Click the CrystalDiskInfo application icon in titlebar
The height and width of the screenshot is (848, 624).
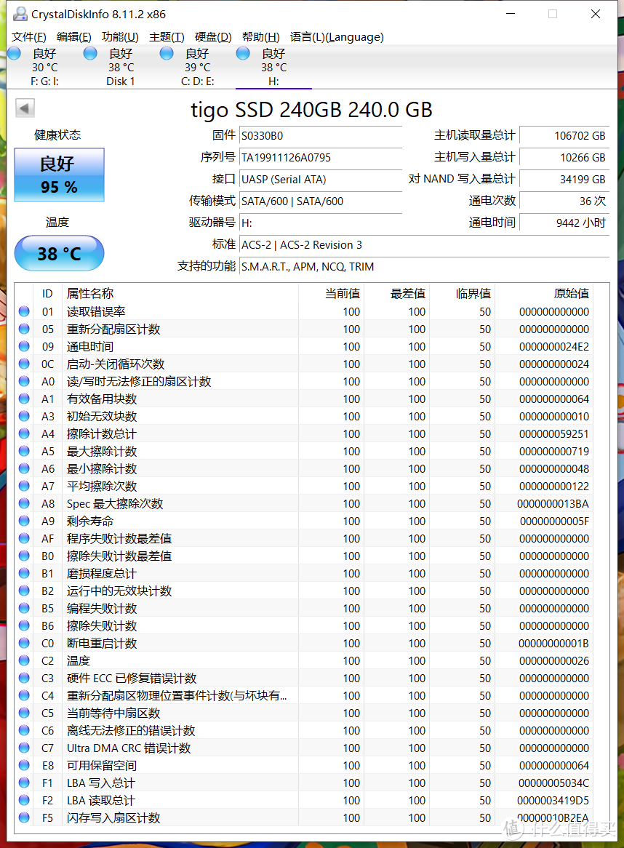[x=20, y=14]
